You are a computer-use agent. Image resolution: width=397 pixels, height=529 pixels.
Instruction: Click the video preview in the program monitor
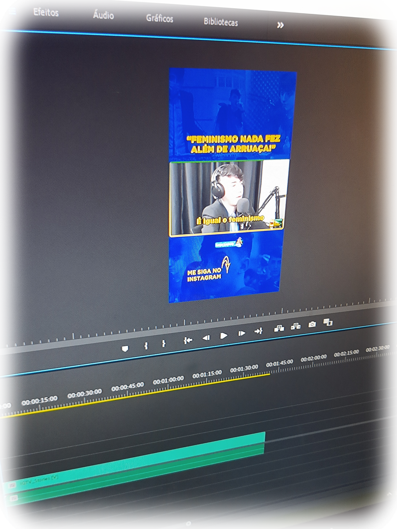click(232, 184)
